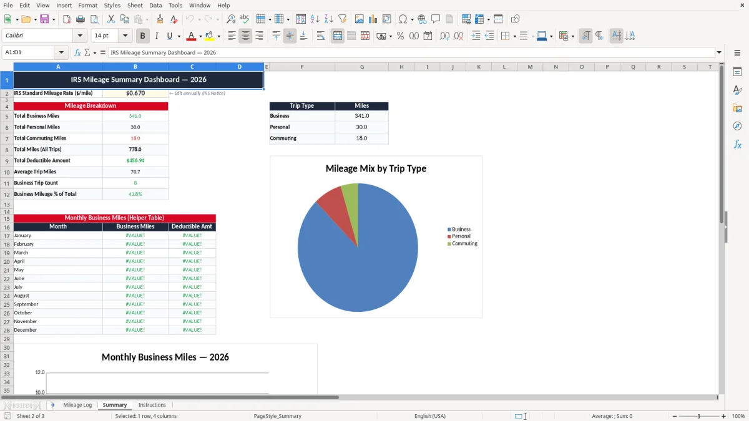Toggle Bold formatting
Screen dimensions: 749x421
[142, 36]
